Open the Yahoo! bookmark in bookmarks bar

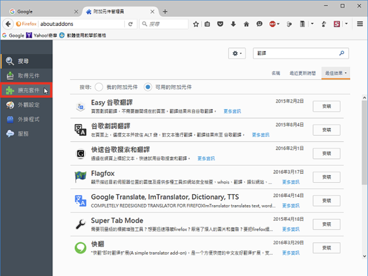click(x=42, y=35)
